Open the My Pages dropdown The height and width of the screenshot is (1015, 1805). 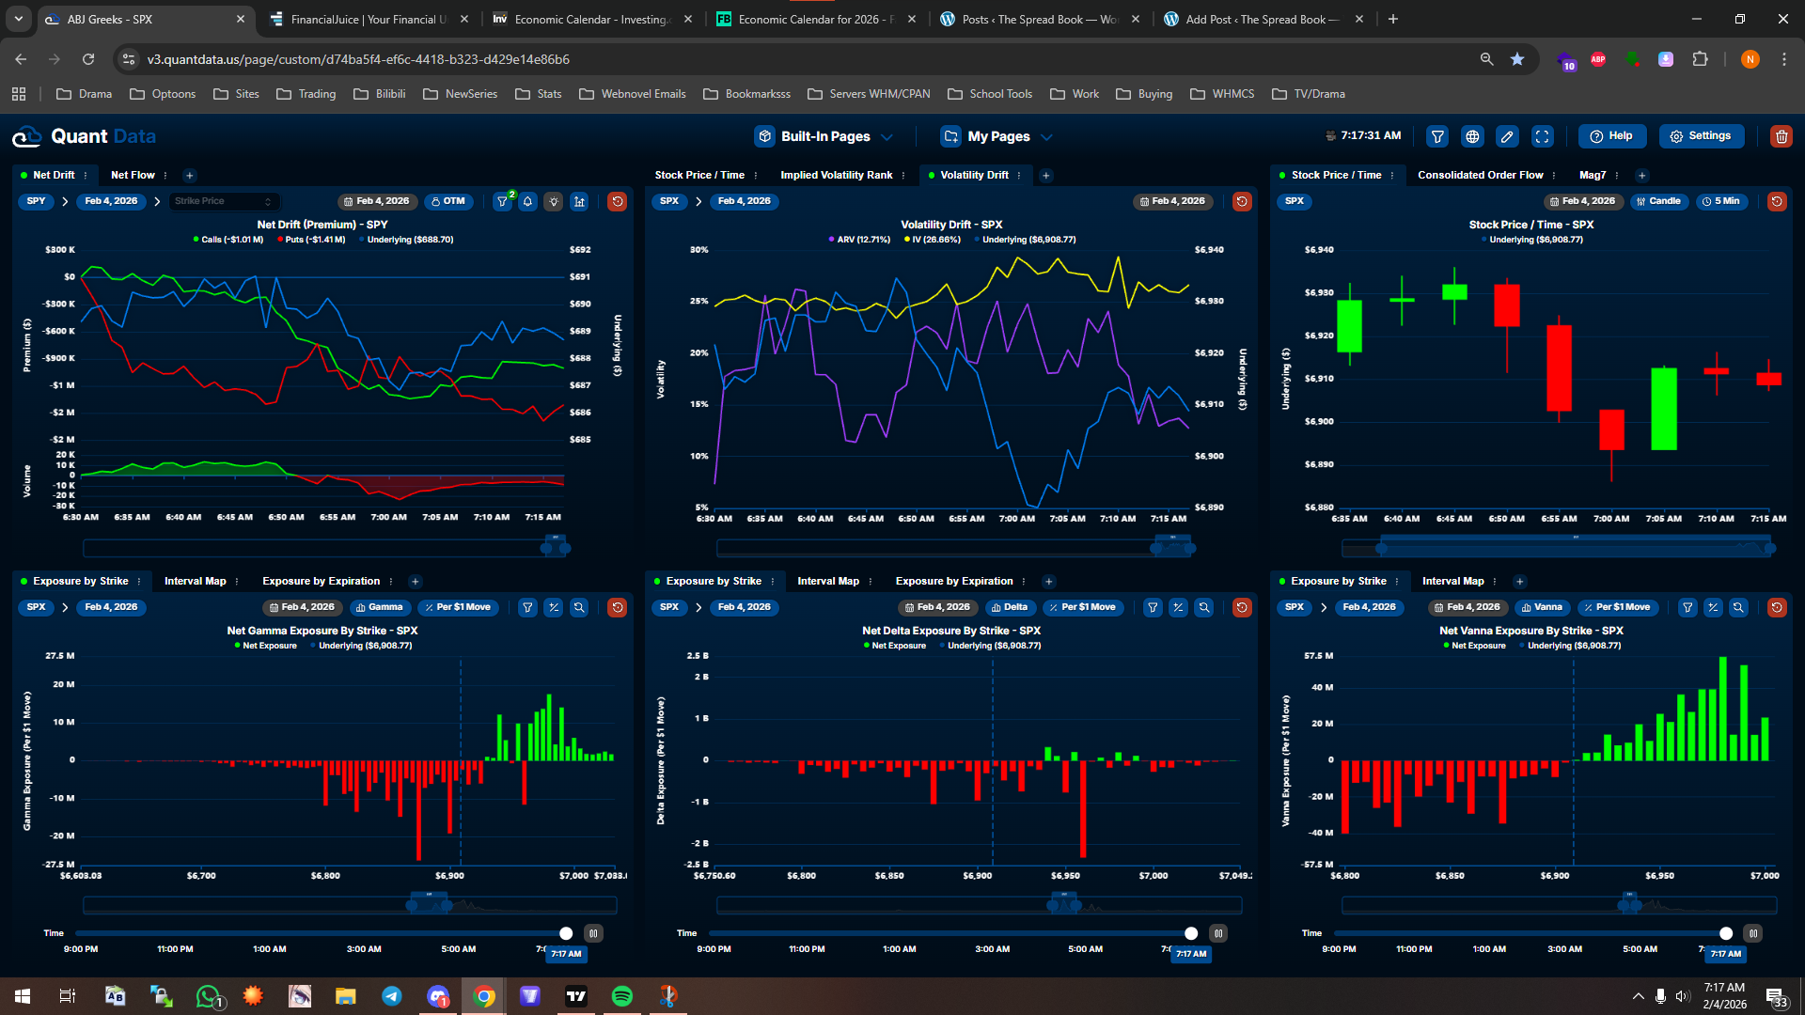point(997,136)
